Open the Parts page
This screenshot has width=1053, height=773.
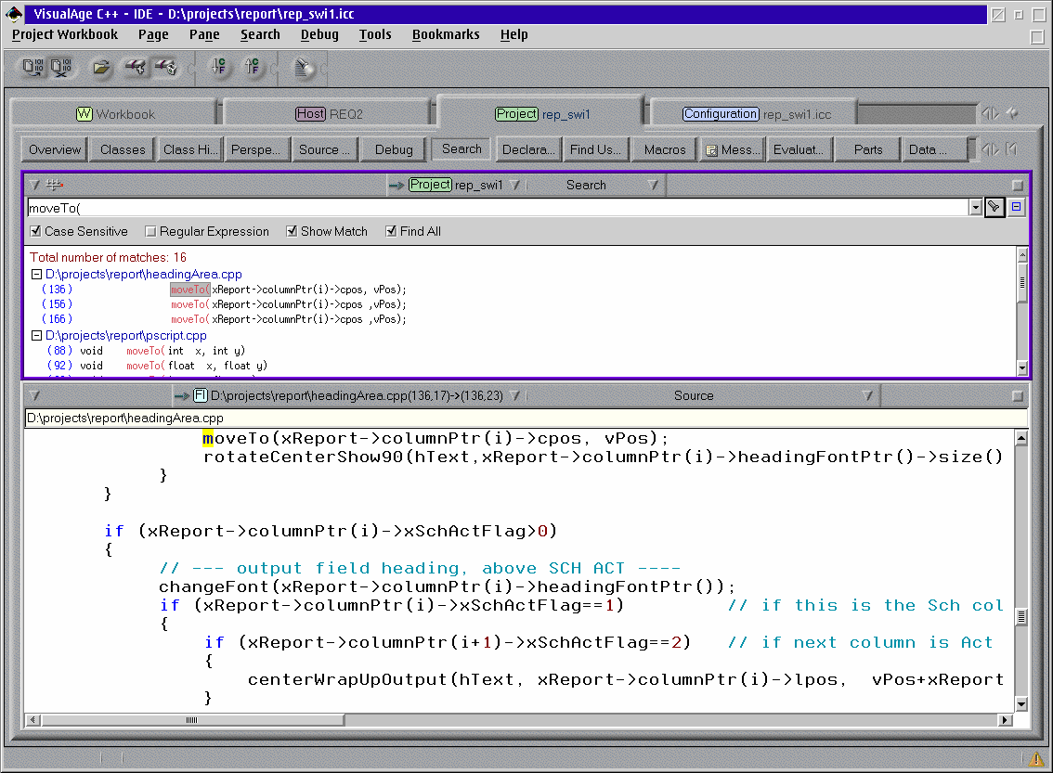tap(868, 149)
